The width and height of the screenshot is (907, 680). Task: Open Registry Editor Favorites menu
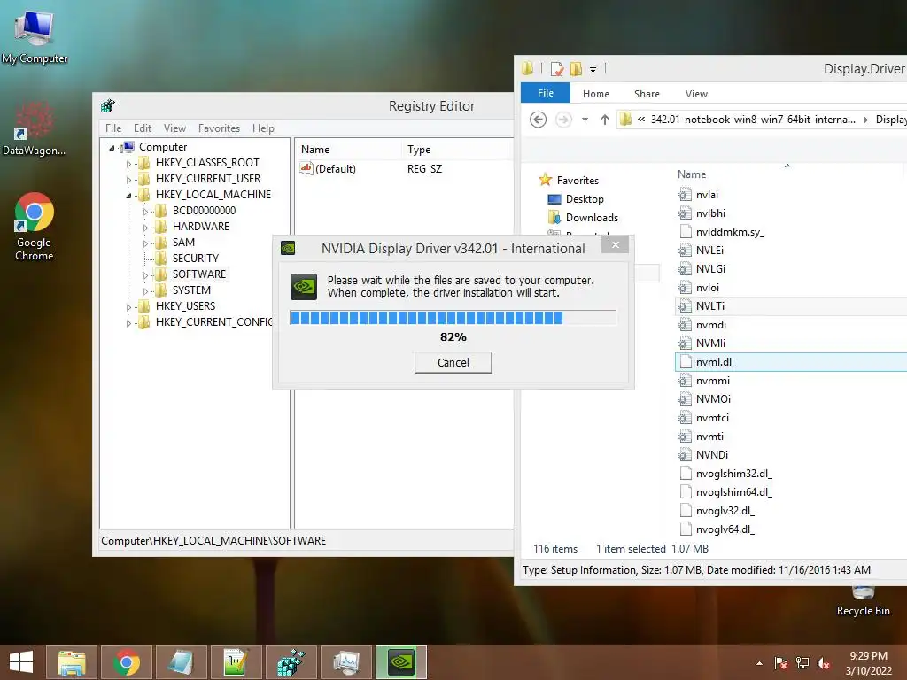click(219, 128)
